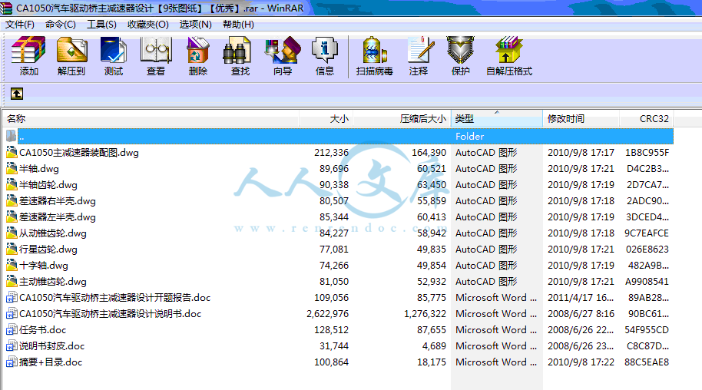Click modified time 2008/6/27 8:16
The height and width of the screenshot is (390, 702).
(x=581, y=314)
